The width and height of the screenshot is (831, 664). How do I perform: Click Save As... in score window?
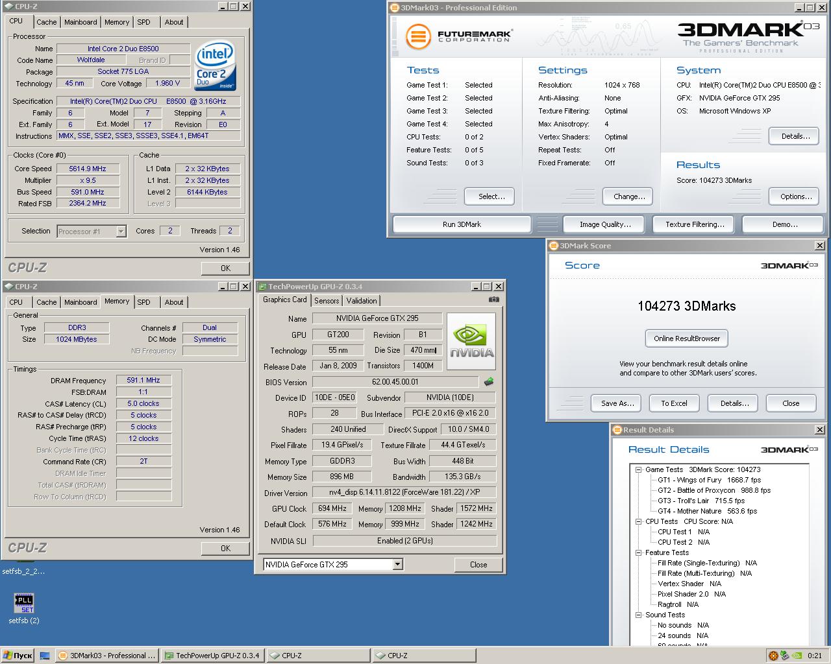(x=617, y=403)
